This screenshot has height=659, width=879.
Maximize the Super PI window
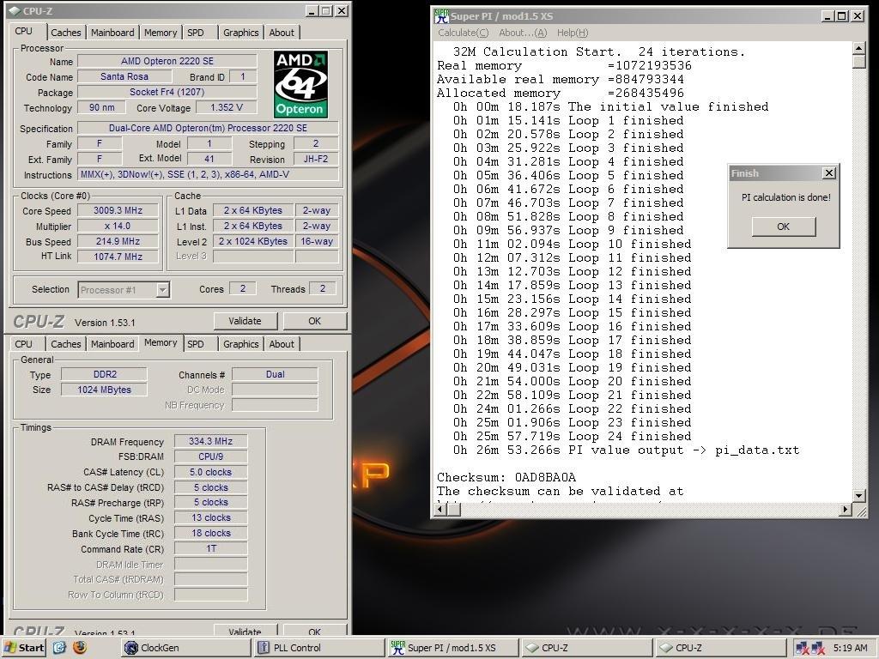pos(842,16)
